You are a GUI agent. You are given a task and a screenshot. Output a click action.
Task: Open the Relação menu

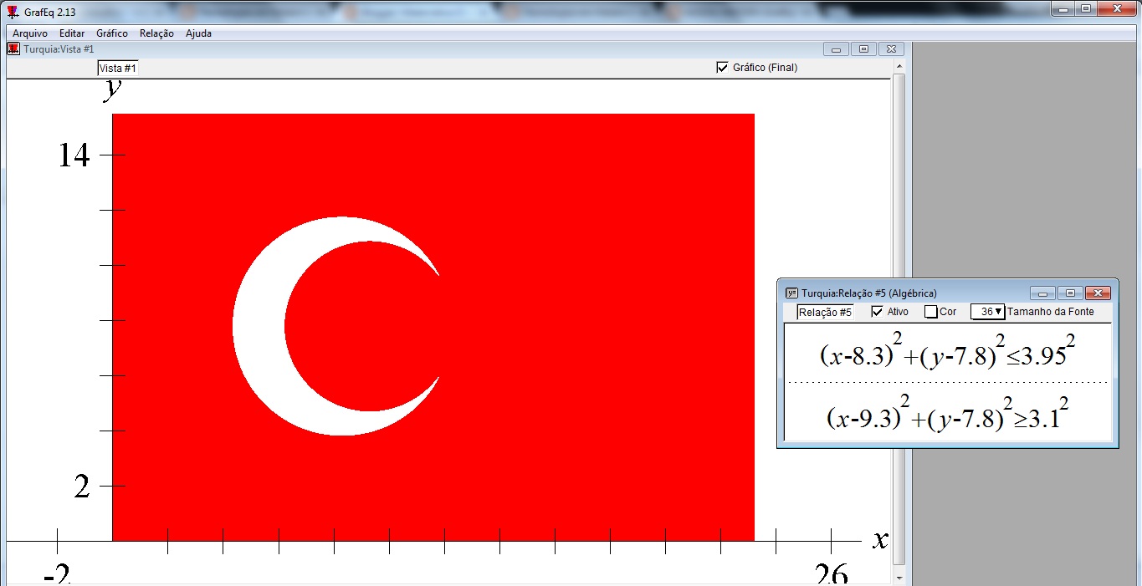pyautogui.click(x=156, y=33)
